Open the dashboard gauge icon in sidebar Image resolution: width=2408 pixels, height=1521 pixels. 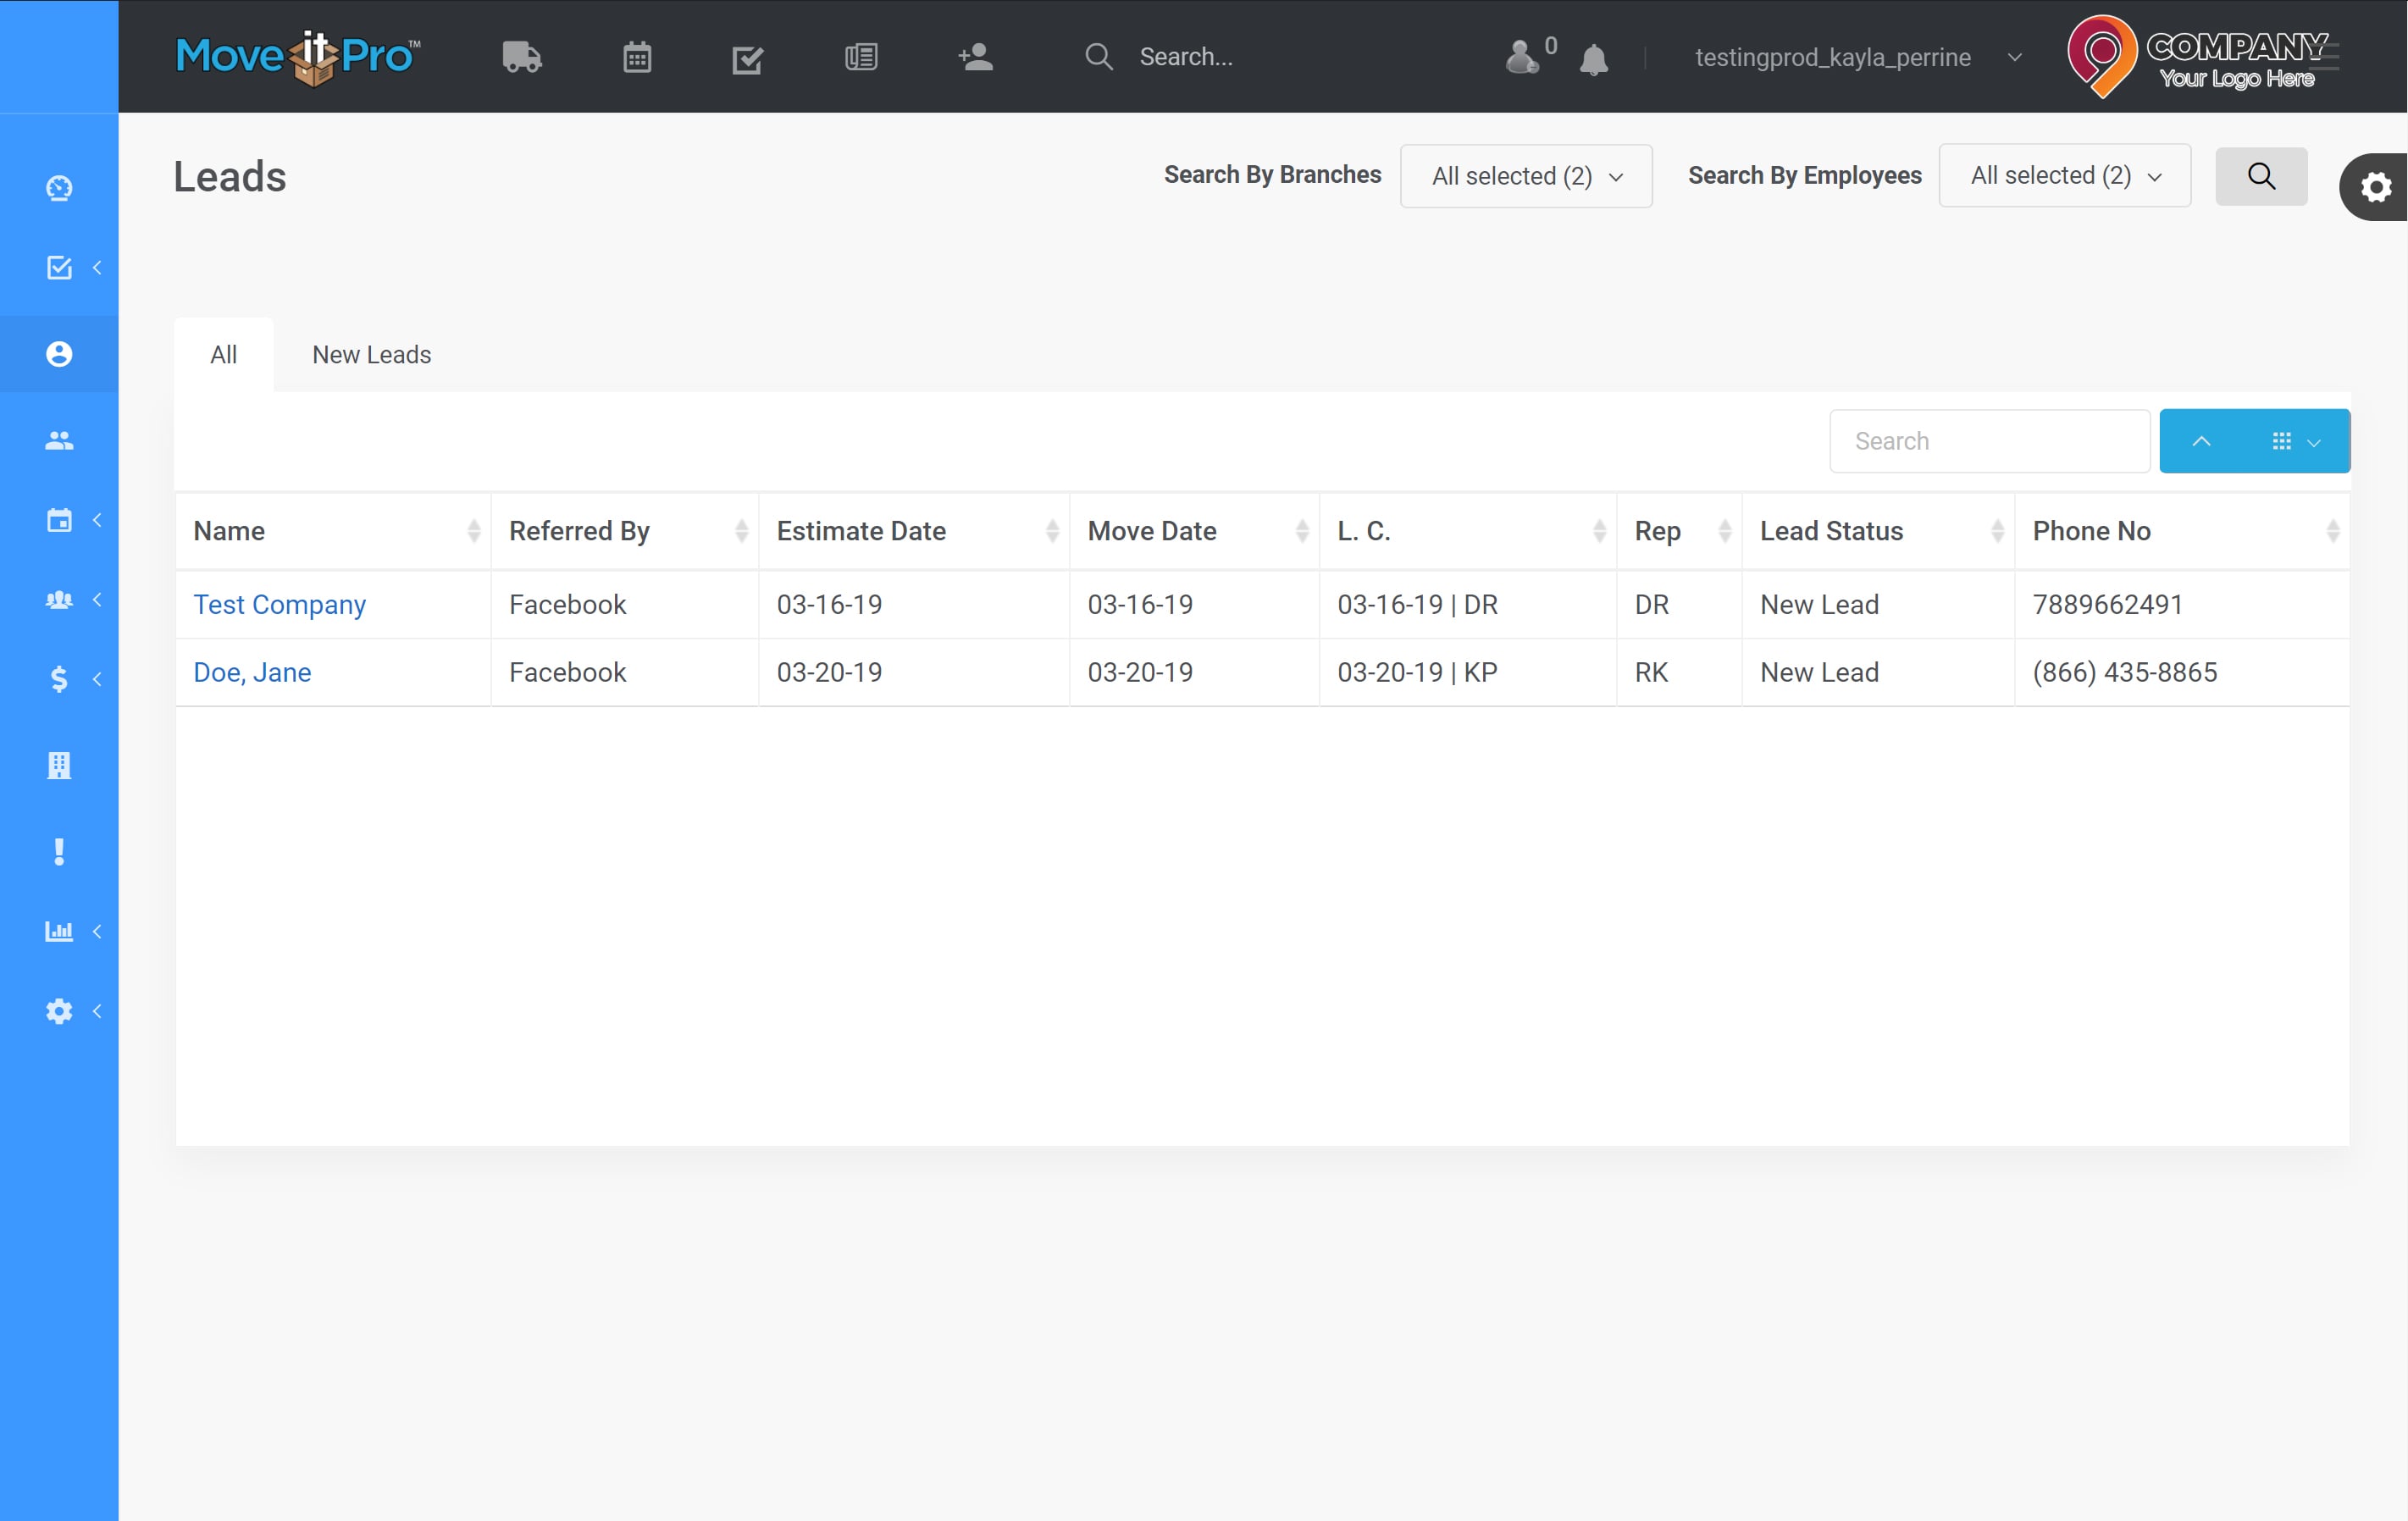click(x=59, y=188)
